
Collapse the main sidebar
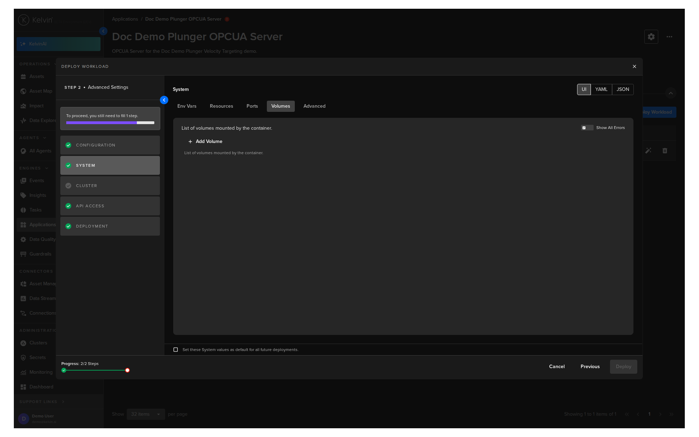click(x=103, y=31)
